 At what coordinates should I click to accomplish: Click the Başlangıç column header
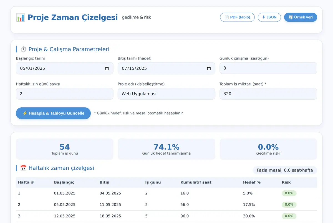coord(64,182)
